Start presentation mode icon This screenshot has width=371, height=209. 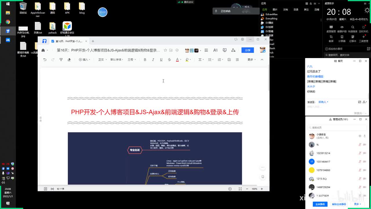pyautogui.click(x=225, y=50)
